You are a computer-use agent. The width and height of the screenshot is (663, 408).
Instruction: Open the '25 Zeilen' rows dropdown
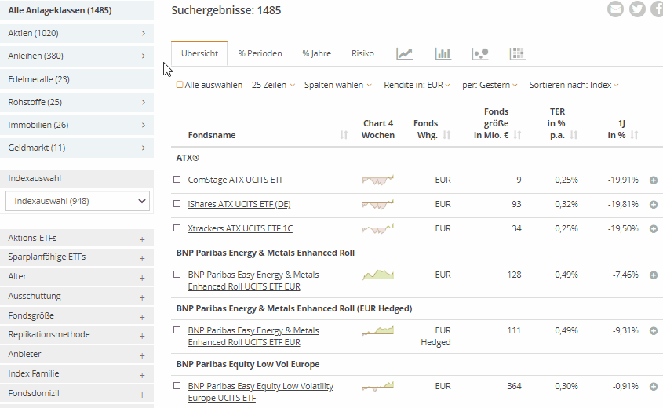click(x=273, y=85)
